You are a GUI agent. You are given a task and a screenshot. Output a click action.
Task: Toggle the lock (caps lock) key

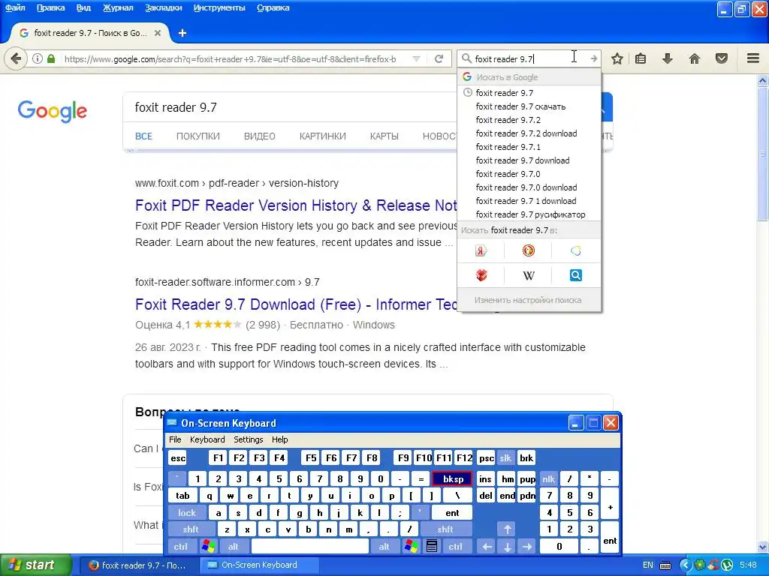(187, 513)
